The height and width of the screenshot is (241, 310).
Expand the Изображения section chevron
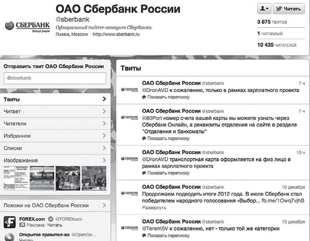pos(104,160)
